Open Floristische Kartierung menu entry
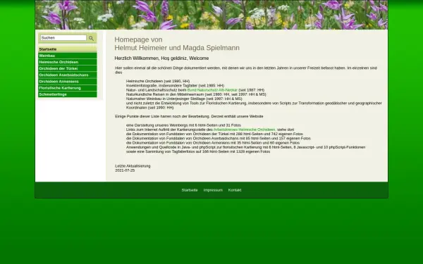This screenshot has width=423, height=264. point(68,88)
